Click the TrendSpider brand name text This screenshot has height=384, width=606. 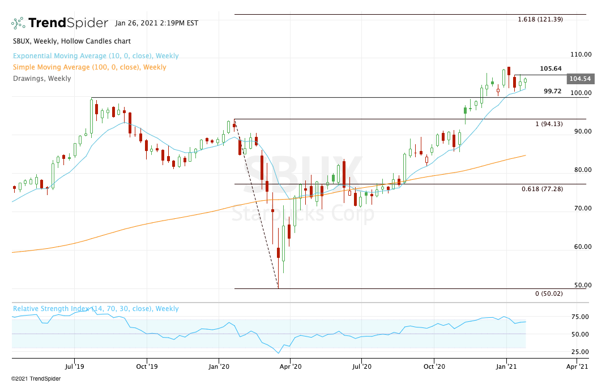point(68,23)
